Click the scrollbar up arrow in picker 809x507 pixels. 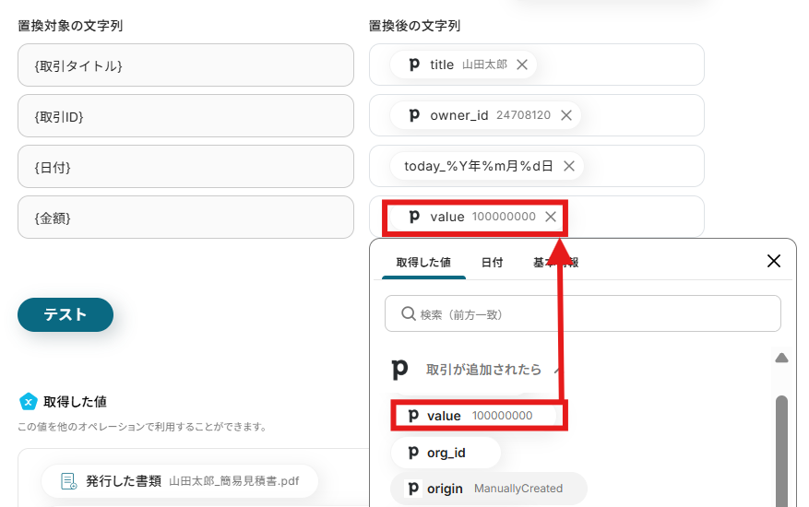781,358
